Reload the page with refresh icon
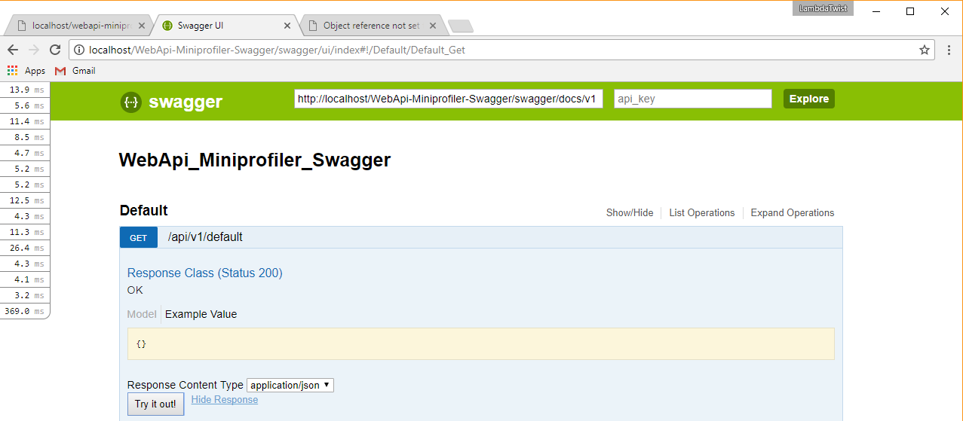This screenshot has width=963, height=421. point(55,50)
